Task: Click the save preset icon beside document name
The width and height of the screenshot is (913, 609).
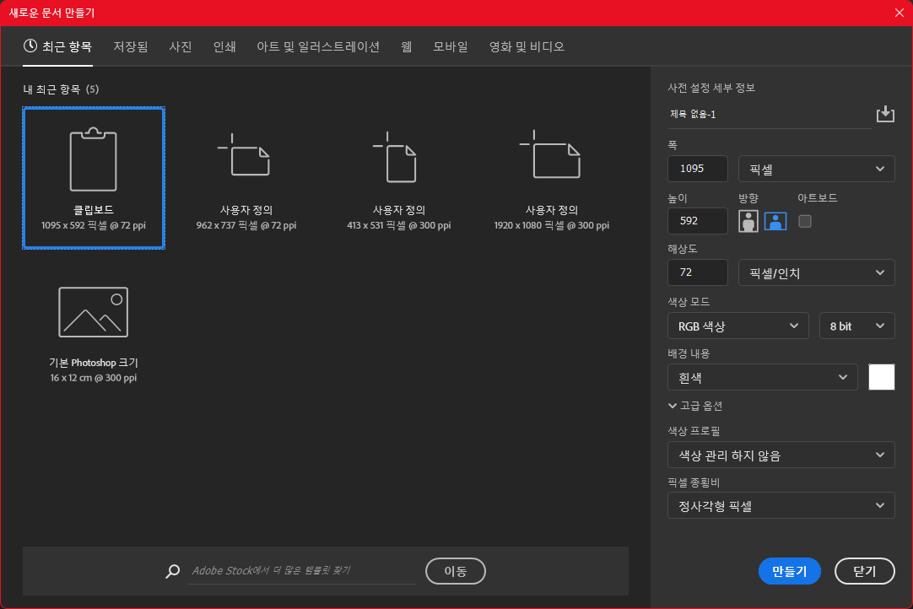Action: pyautogui.click(x=885, y=114)
